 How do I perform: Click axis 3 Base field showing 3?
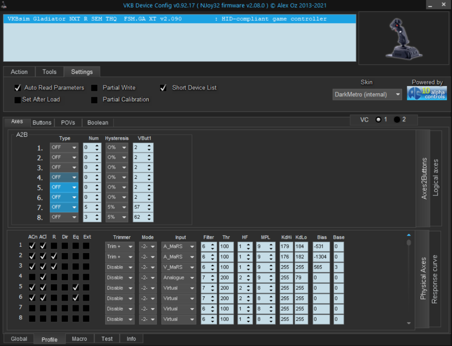tap(339, 267)
